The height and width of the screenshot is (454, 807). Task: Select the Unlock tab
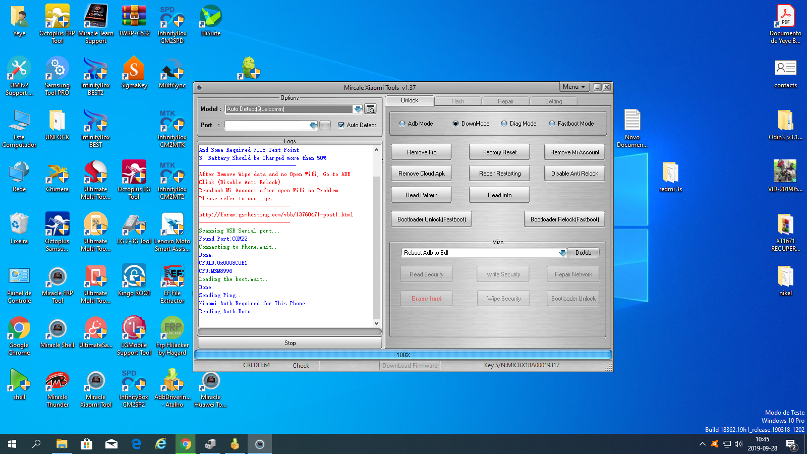click(x=410, y=100)
